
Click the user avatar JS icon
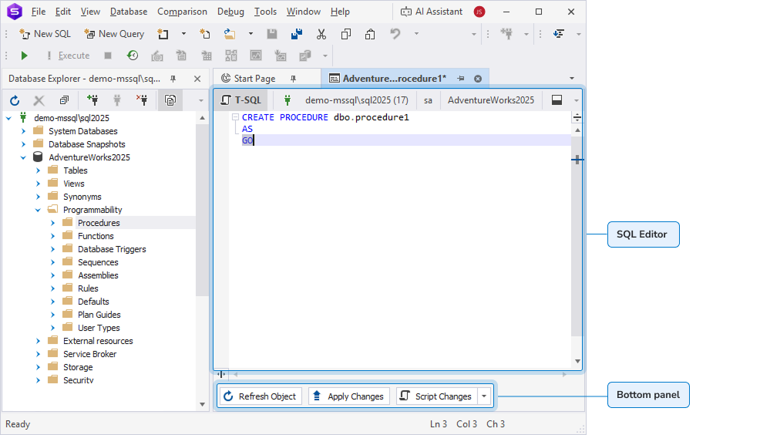(x=479, y=12)
